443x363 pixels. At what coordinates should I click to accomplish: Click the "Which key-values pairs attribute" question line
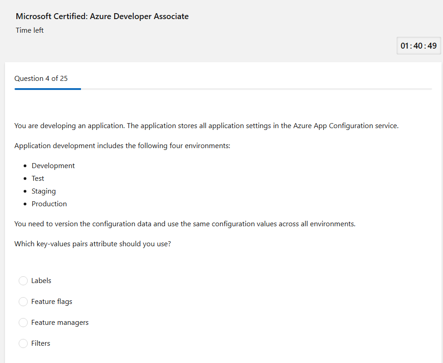[x=93, y=244]
